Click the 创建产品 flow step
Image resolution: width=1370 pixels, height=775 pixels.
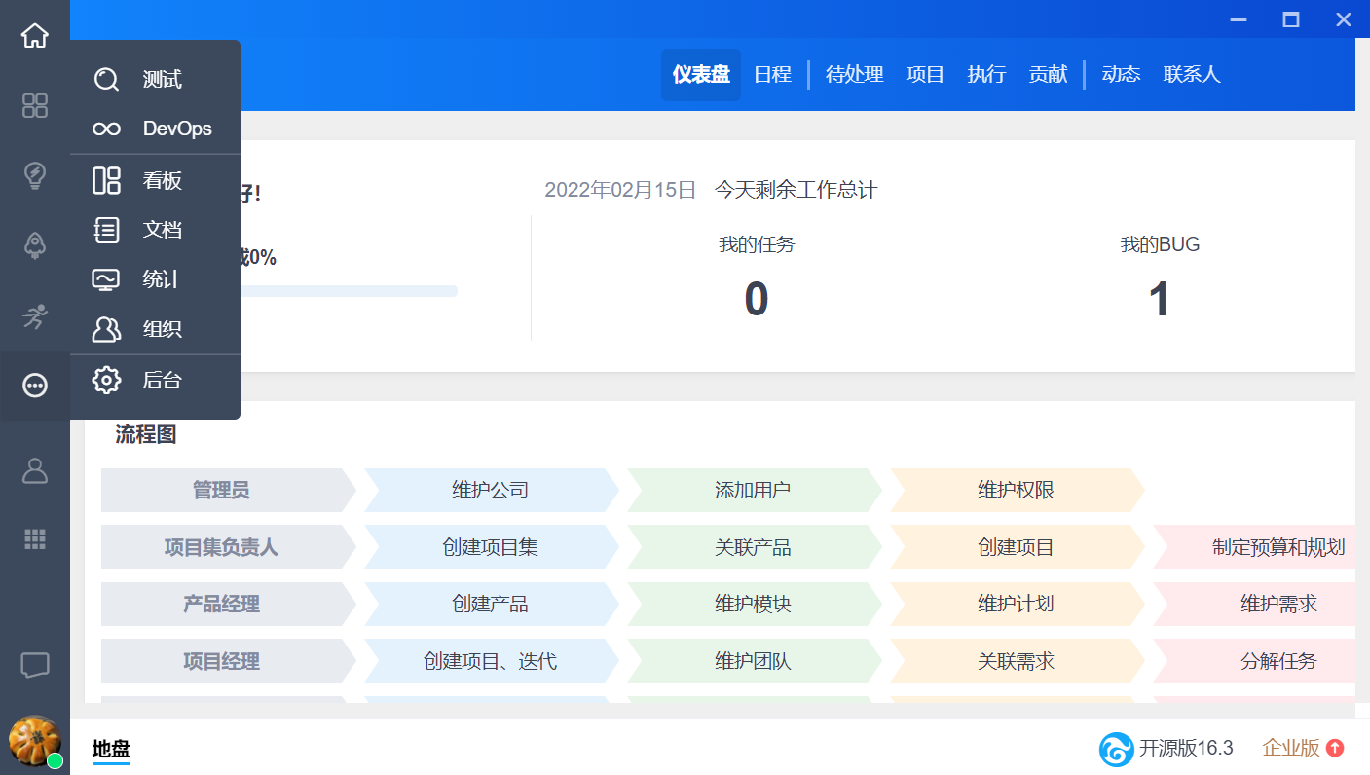click(x=490, y=604)
